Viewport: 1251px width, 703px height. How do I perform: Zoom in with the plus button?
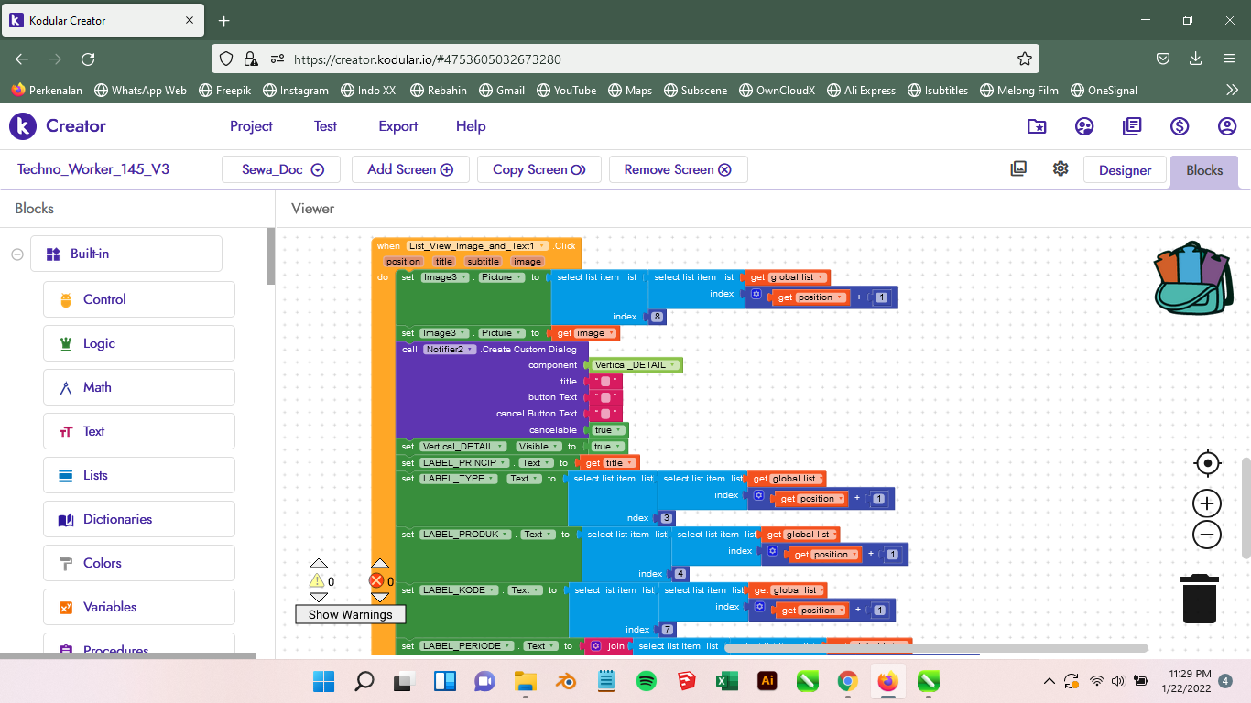pyautogui.click(x=1207, y=503)
